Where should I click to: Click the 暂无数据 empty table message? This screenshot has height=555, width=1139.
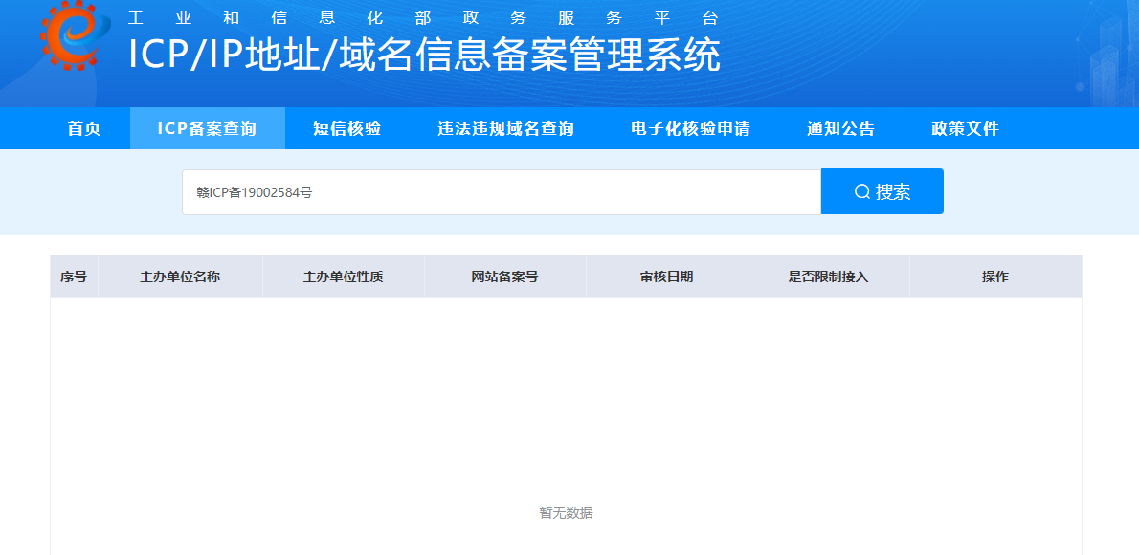coord(566,513)
